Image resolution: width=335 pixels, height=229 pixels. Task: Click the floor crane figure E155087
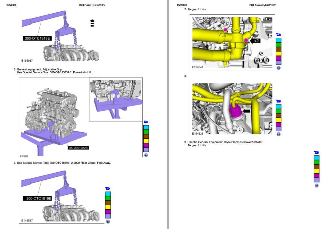(60, 36)
